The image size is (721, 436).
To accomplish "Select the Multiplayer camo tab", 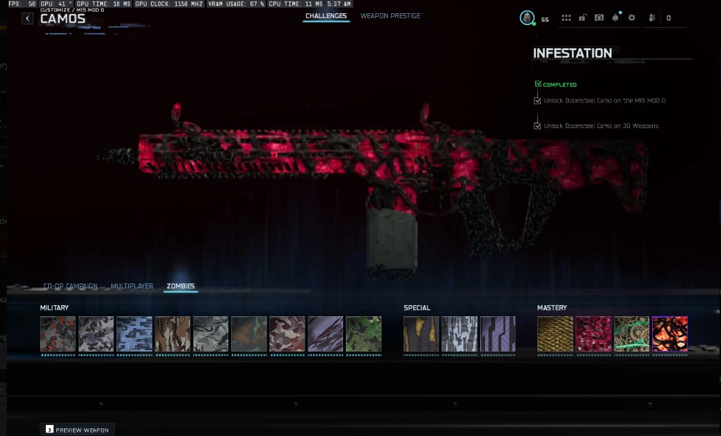I will pyautogui.click(x=132, y=286).
